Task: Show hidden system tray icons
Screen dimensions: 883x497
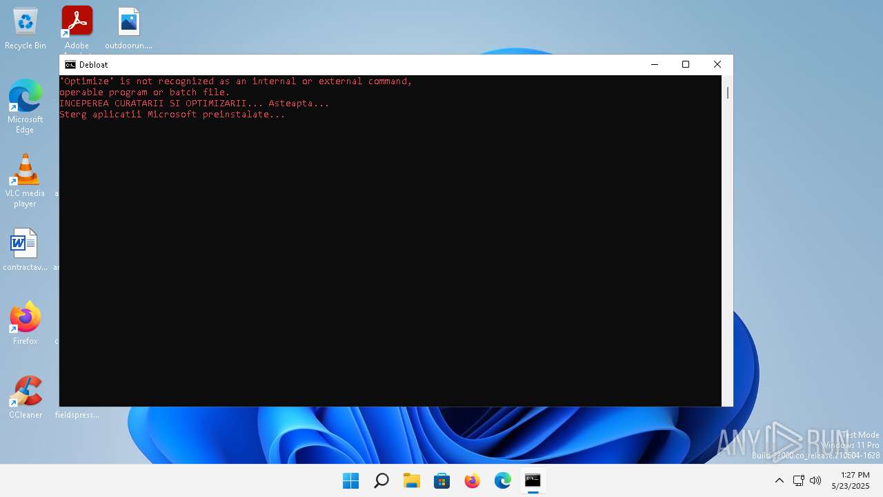Action: (780, 480)
